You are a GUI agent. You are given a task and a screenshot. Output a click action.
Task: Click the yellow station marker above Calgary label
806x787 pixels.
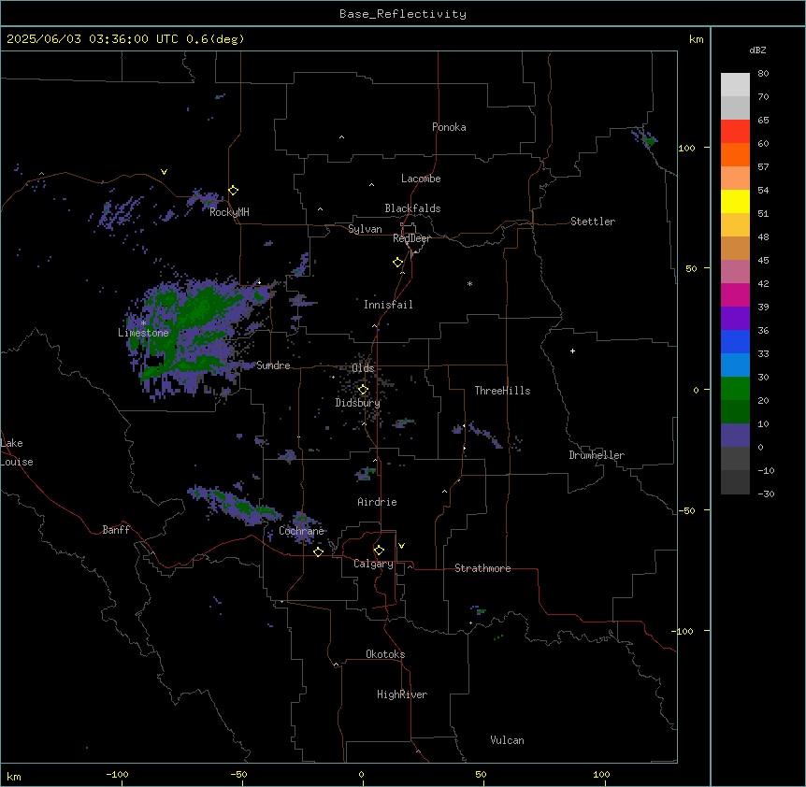[379, 551]
